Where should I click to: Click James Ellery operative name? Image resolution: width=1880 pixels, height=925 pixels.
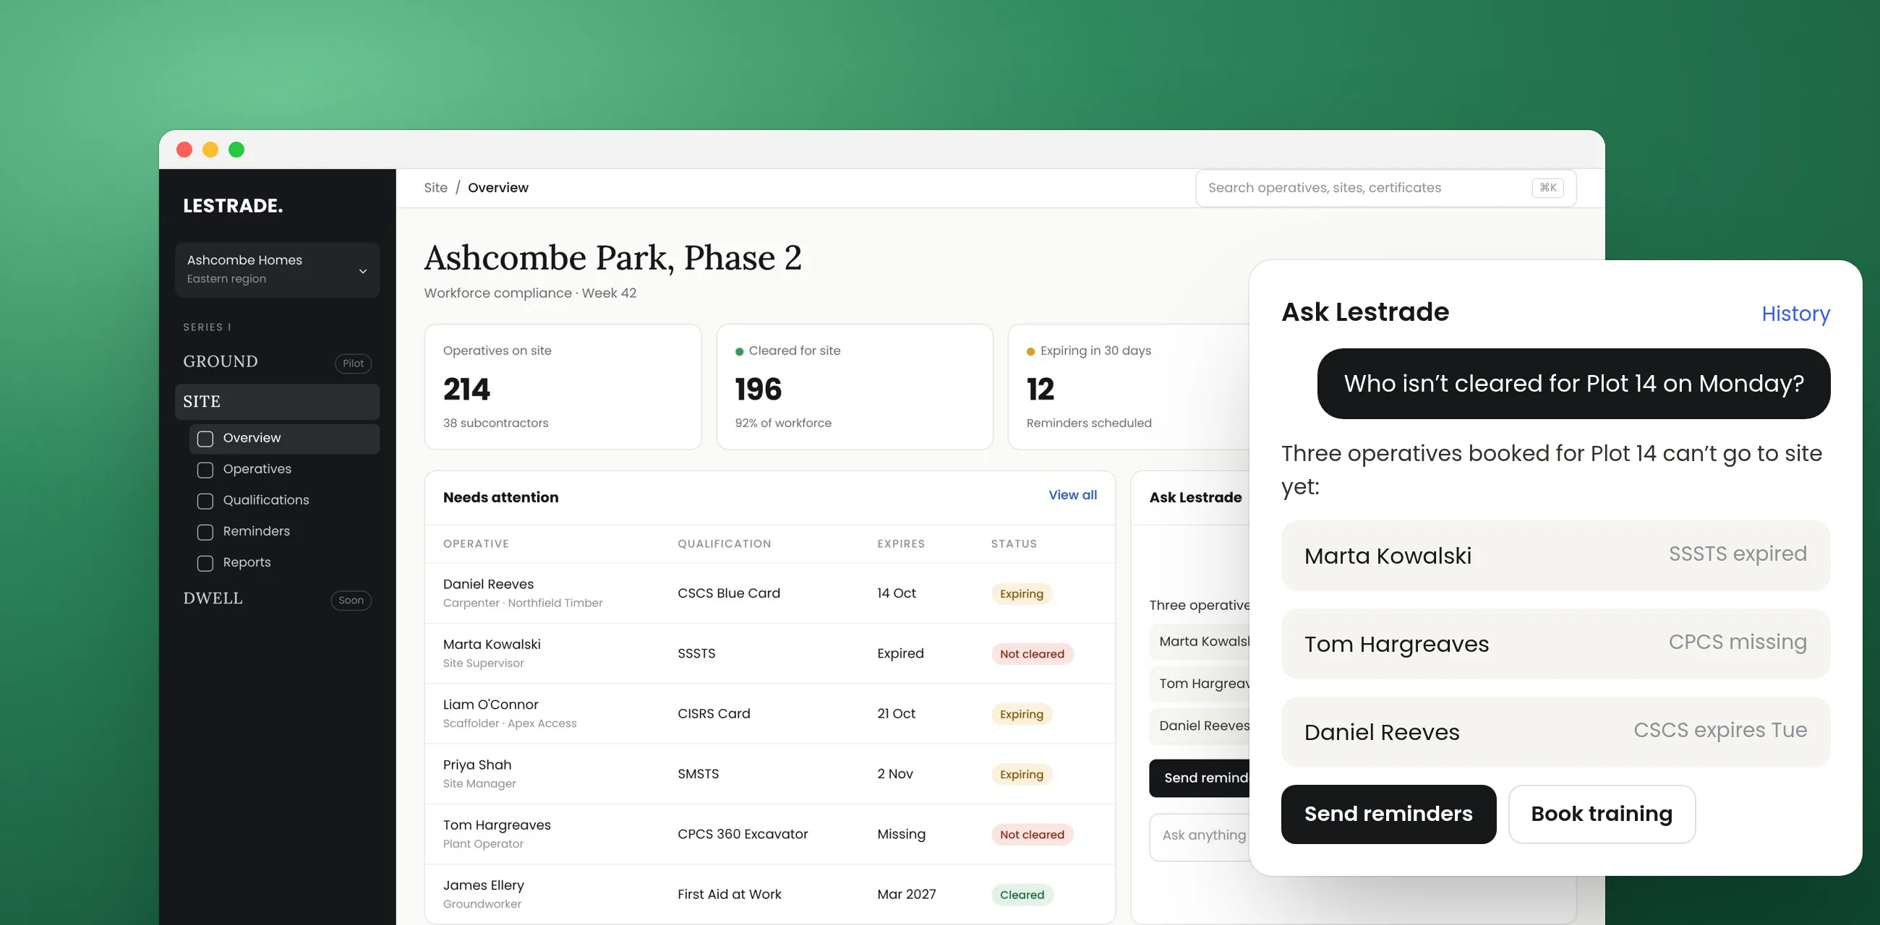(483, 885)
